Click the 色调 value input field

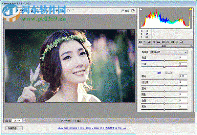point(183,64)
